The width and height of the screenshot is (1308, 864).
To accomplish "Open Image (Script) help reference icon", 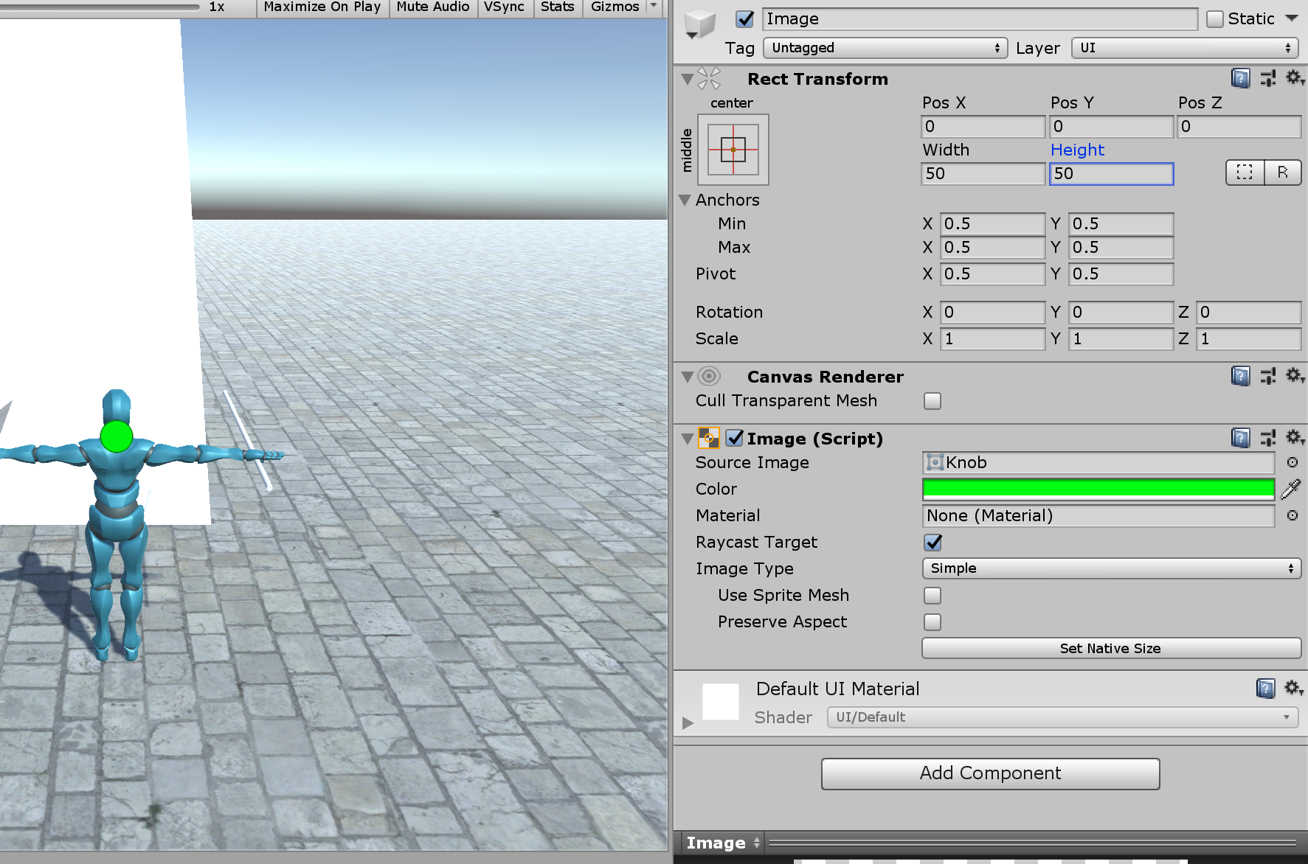I will coord(1241,438).
